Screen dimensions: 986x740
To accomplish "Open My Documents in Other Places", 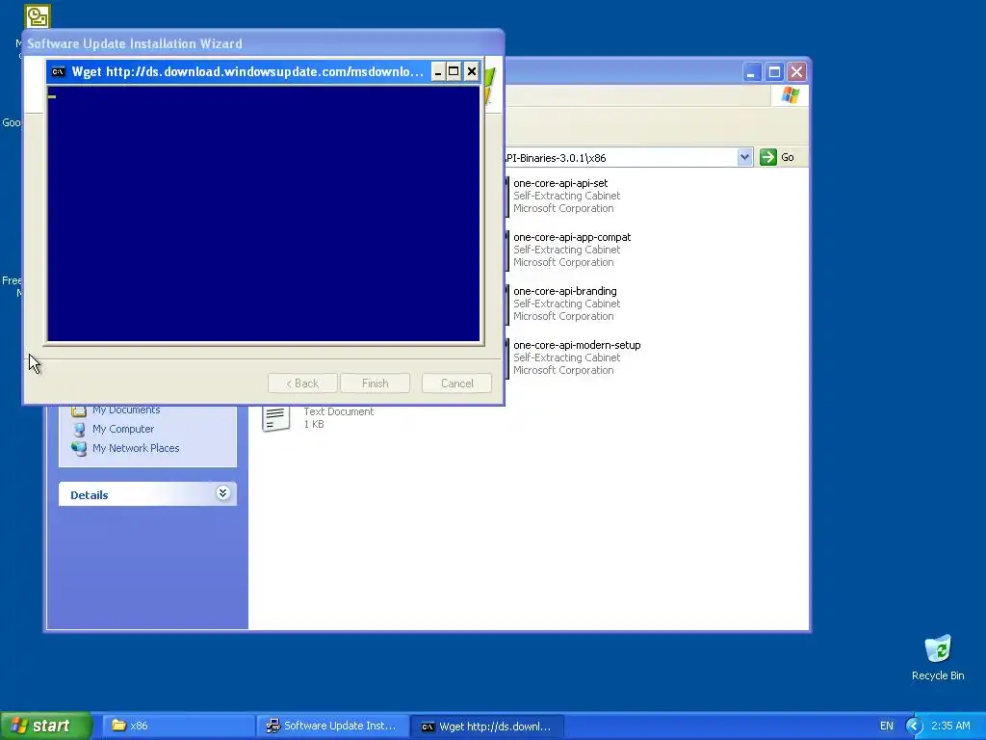I will coord(126,410).
